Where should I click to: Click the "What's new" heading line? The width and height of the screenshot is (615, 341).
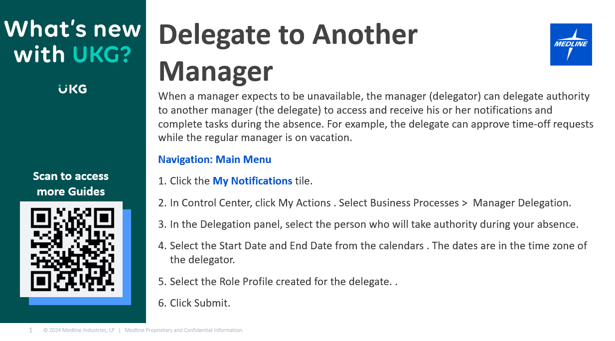click(x=73, y=29)
